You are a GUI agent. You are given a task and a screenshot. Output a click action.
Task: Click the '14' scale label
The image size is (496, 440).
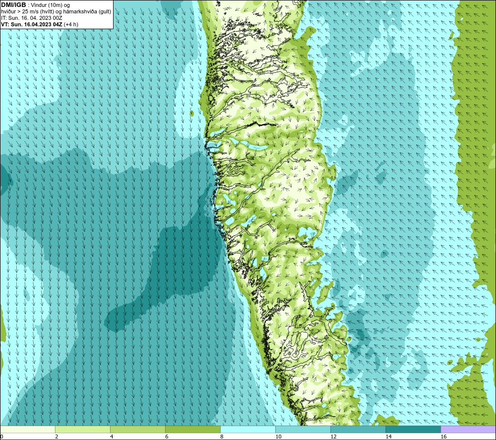(388, 437)
